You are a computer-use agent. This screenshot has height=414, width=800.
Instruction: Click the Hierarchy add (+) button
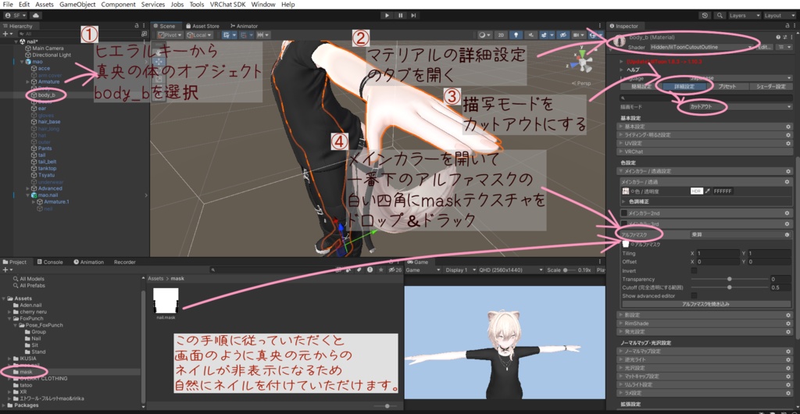click(5, 34)
